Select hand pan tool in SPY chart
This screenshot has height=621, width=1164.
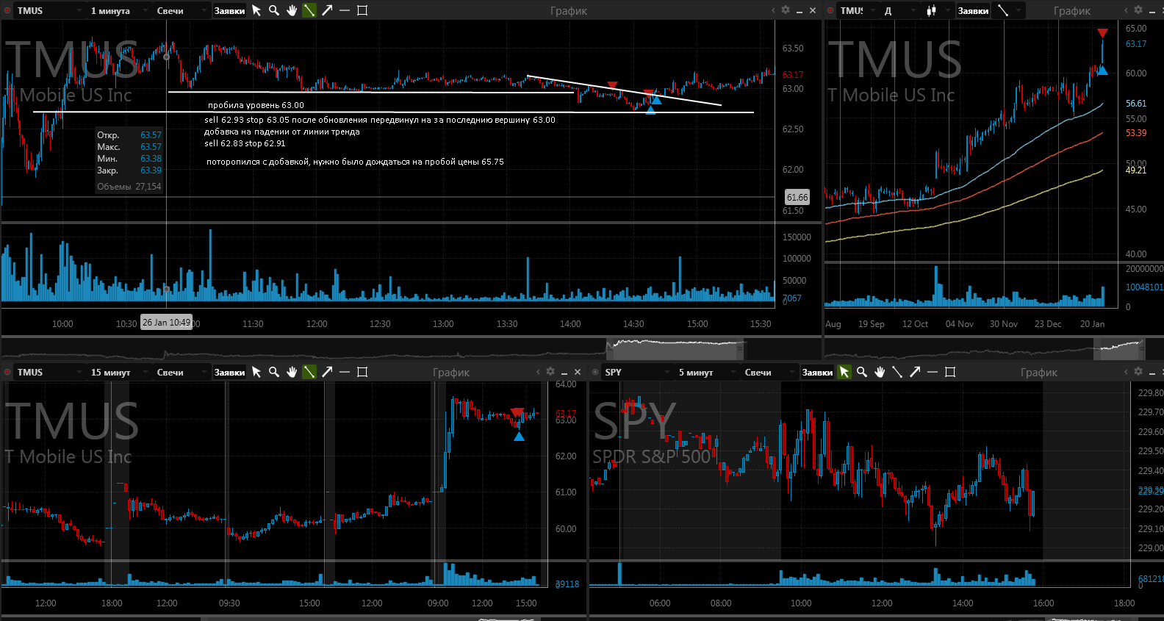click(880, 372)
